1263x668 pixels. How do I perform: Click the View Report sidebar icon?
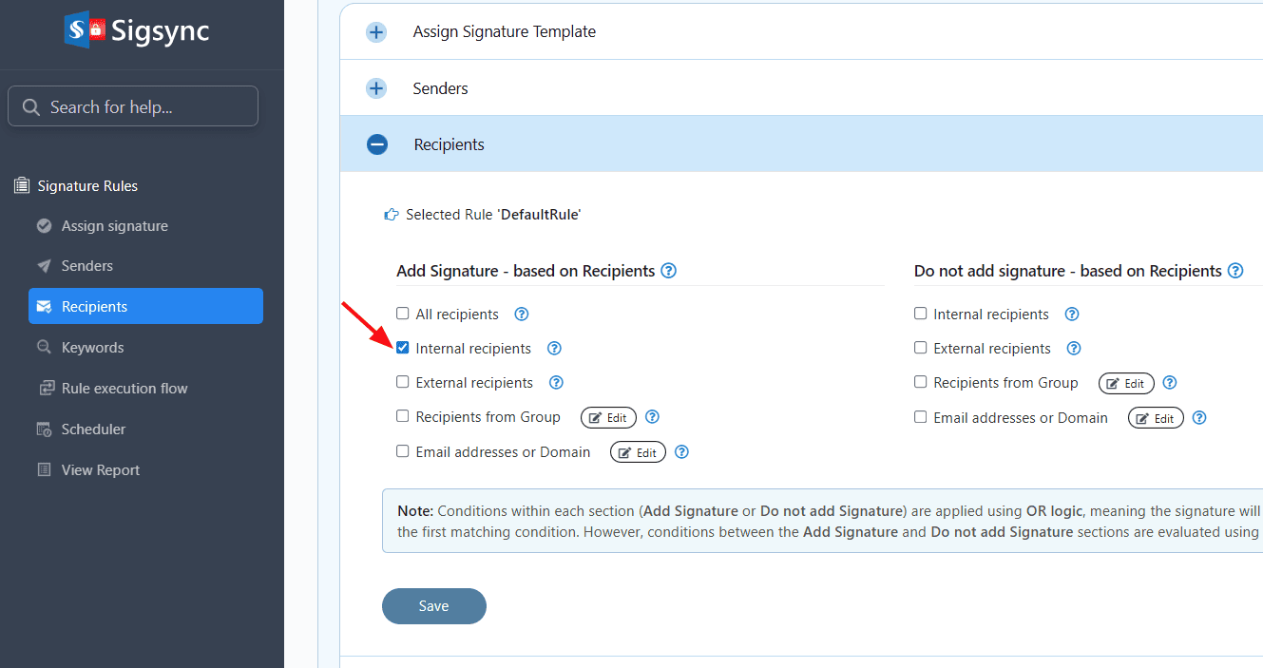pyautogui.click(x=44, y=470)
